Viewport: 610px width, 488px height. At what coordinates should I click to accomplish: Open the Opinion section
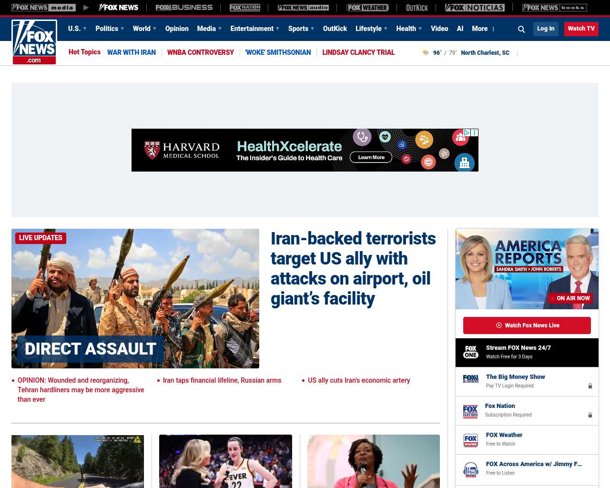pos(177,29)
